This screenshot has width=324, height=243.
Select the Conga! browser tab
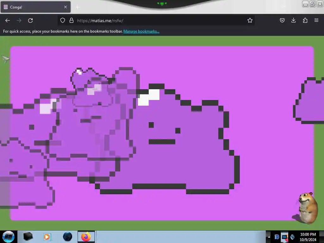pos(35,7)
